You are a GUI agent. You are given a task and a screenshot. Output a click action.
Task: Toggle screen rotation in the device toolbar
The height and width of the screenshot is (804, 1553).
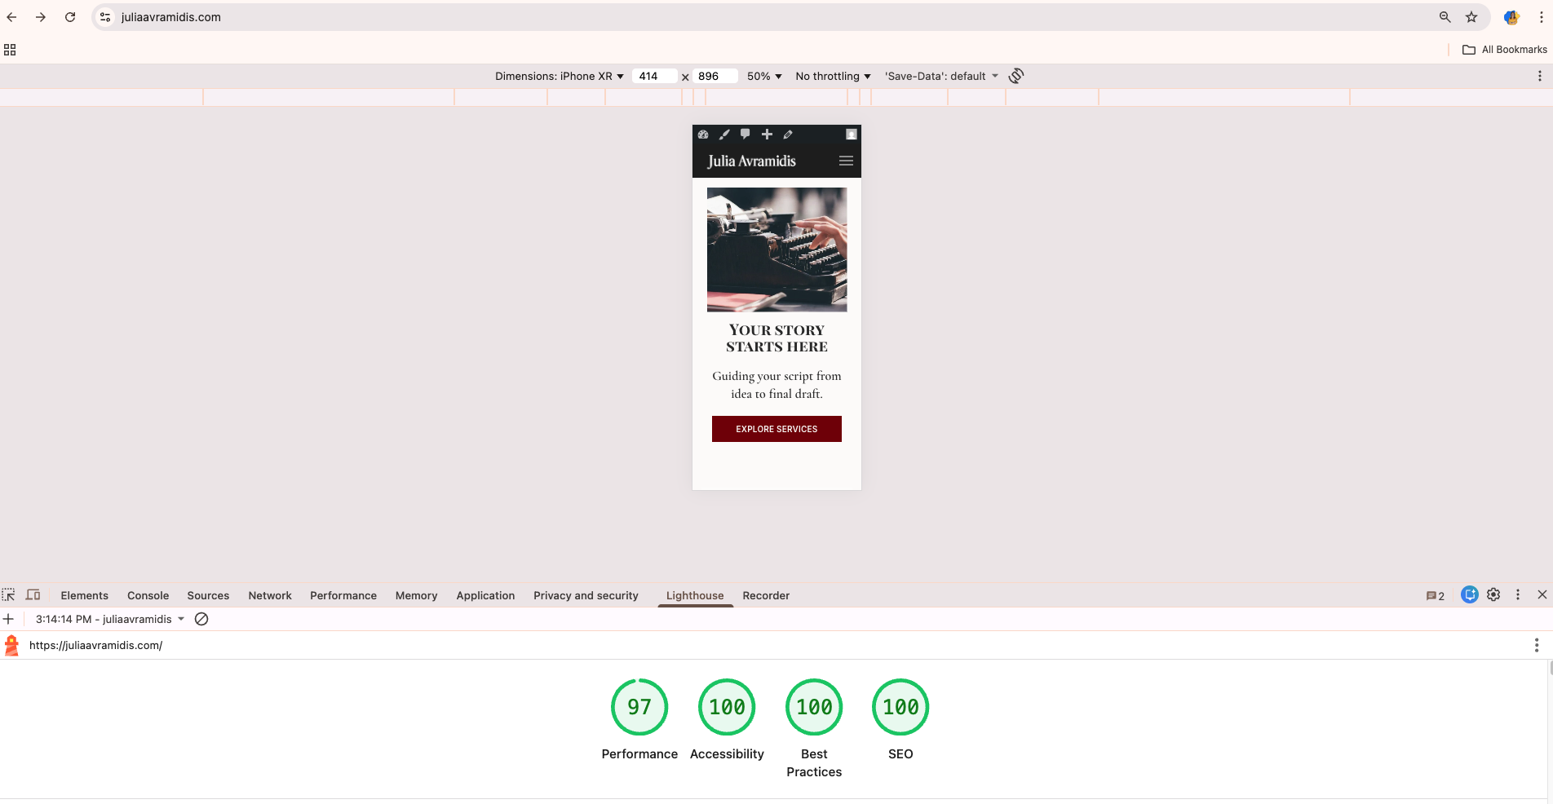click(x=1015, y=75)
